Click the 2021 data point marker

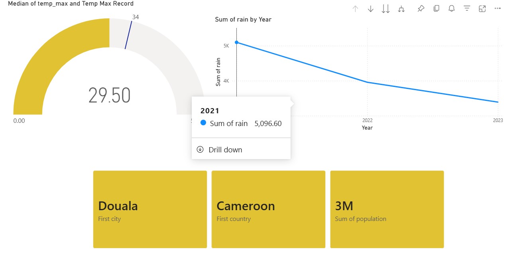[x=237, y=42]
